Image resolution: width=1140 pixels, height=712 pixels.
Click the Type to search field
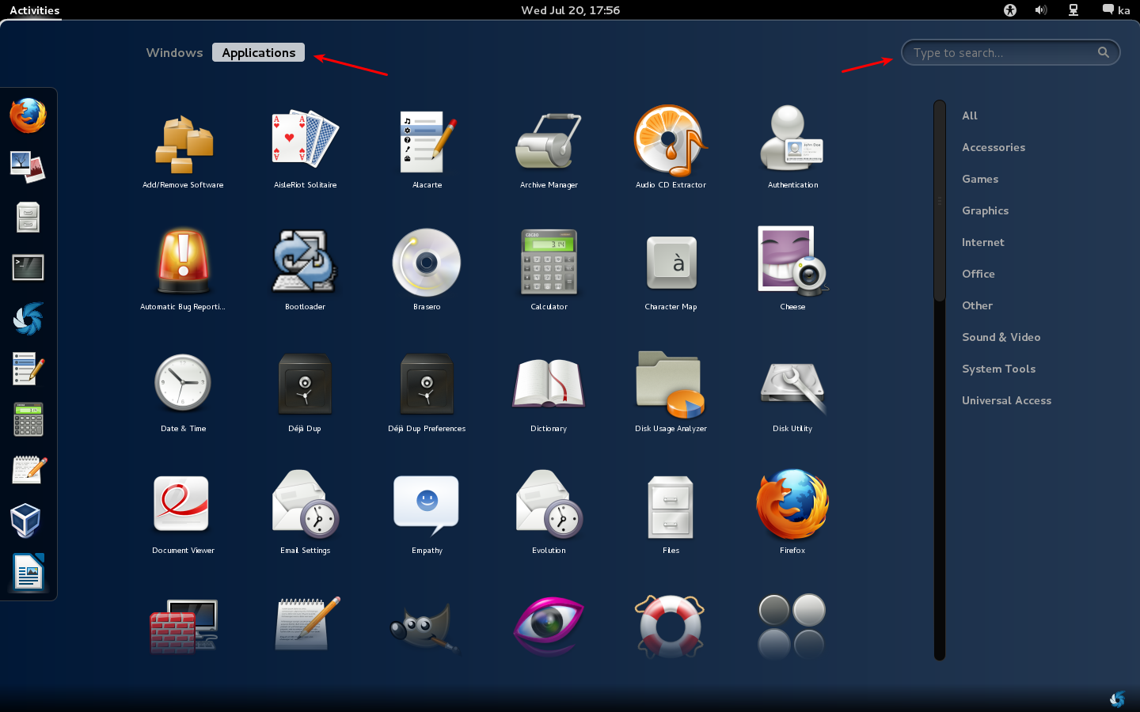[1001, 53]
